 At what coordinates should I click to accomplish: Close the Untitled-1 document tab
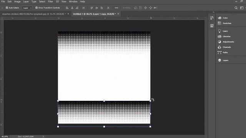click(x=118, y=14)
